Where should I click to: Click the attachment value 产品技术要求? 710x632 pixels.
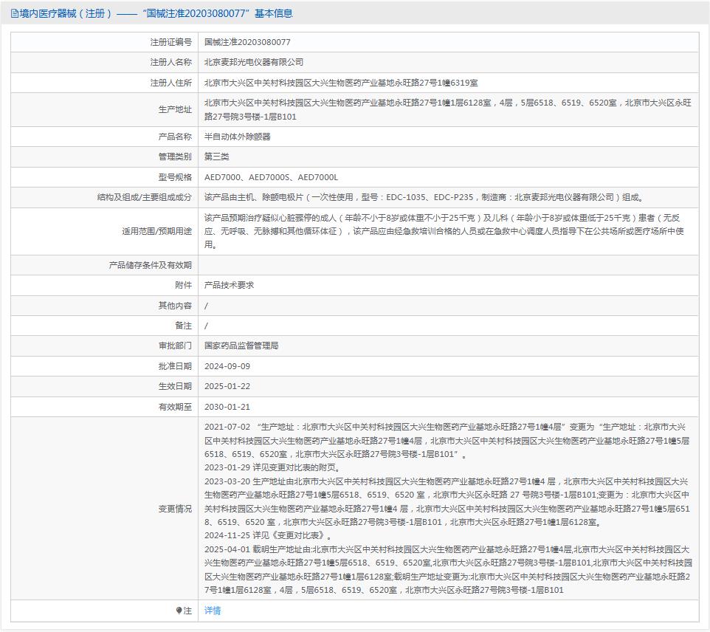229,285
